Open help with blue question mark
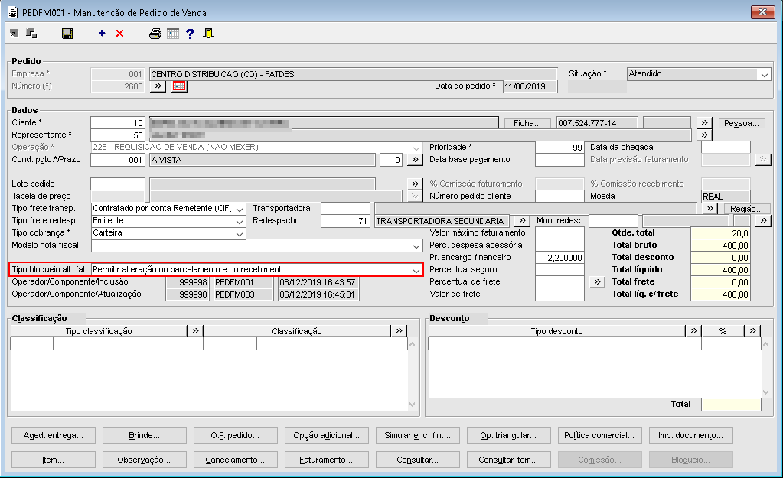The height and width of the screenshot is (478, 783). point(190,34)
